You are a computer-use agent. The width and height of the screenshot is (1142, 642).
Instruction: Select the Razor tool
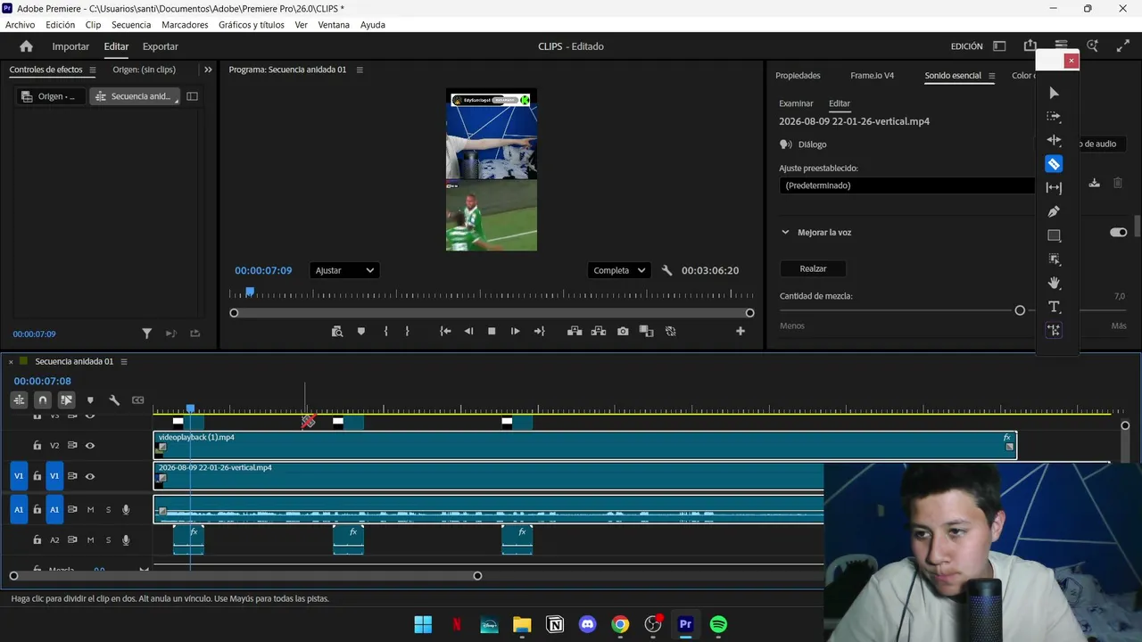click(x=1054, y=164)
